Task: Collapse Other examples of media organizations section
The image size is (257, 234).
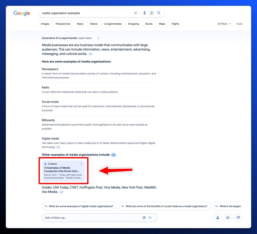Action: pos(113,155)
